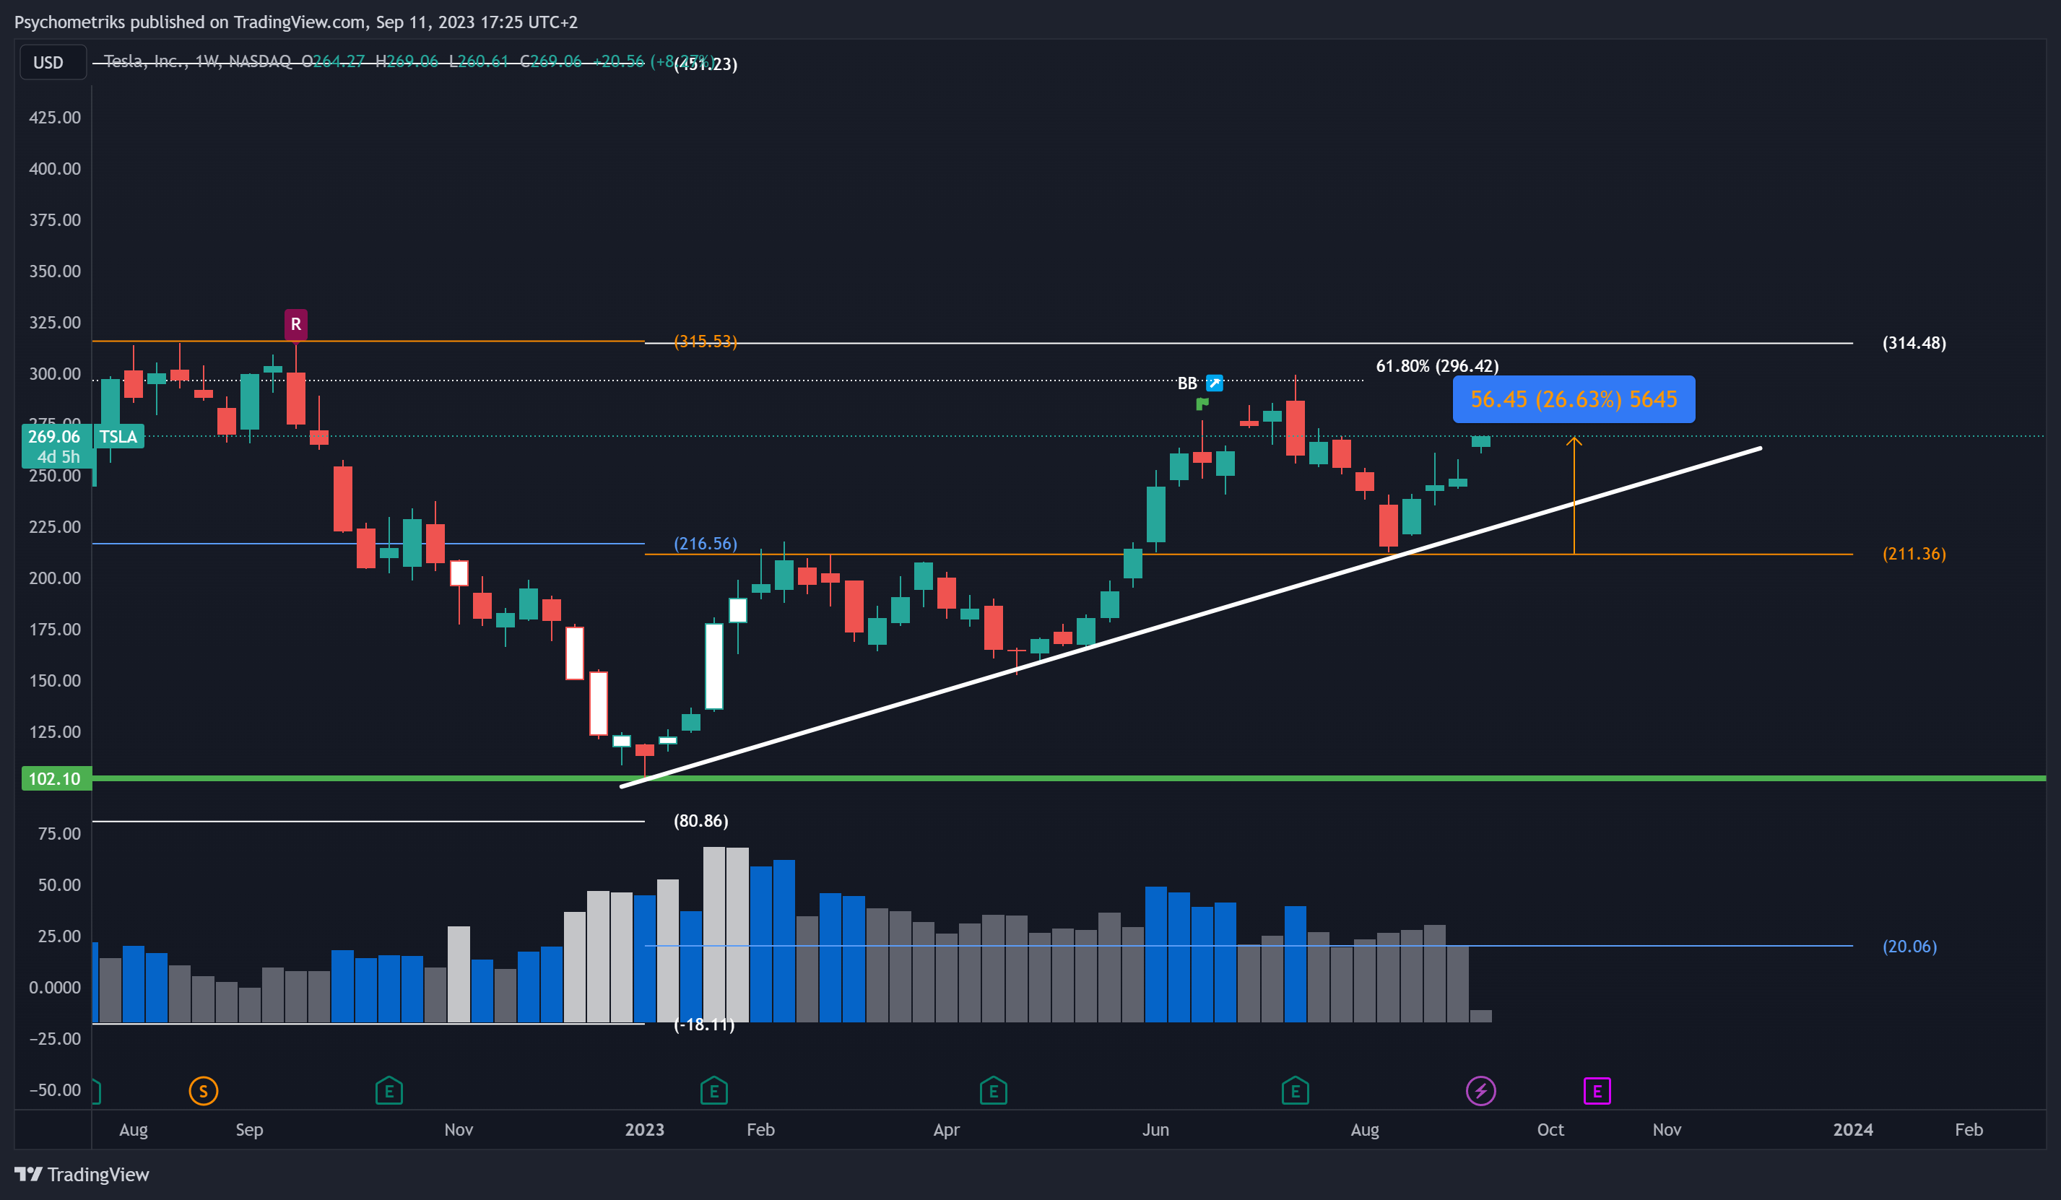Click the magenta upcoming earnings E icon
The height and width of the screenshot is (1200, 2061).
coord(1597,1090)
